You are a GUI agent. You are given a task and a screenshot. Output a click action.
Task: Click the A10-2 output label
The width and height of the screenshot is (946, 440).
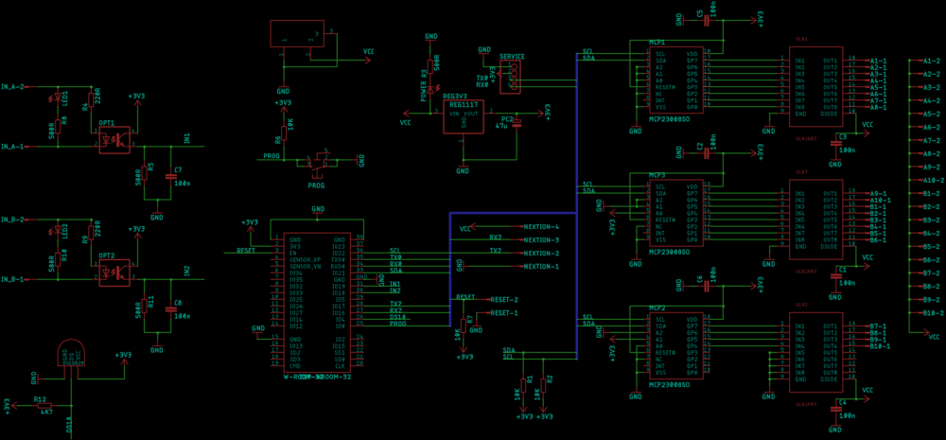pos(932,181)
